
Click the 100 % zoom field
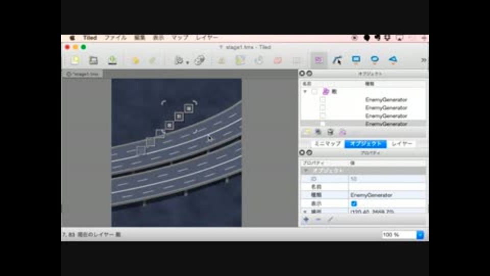pos(399,235)
